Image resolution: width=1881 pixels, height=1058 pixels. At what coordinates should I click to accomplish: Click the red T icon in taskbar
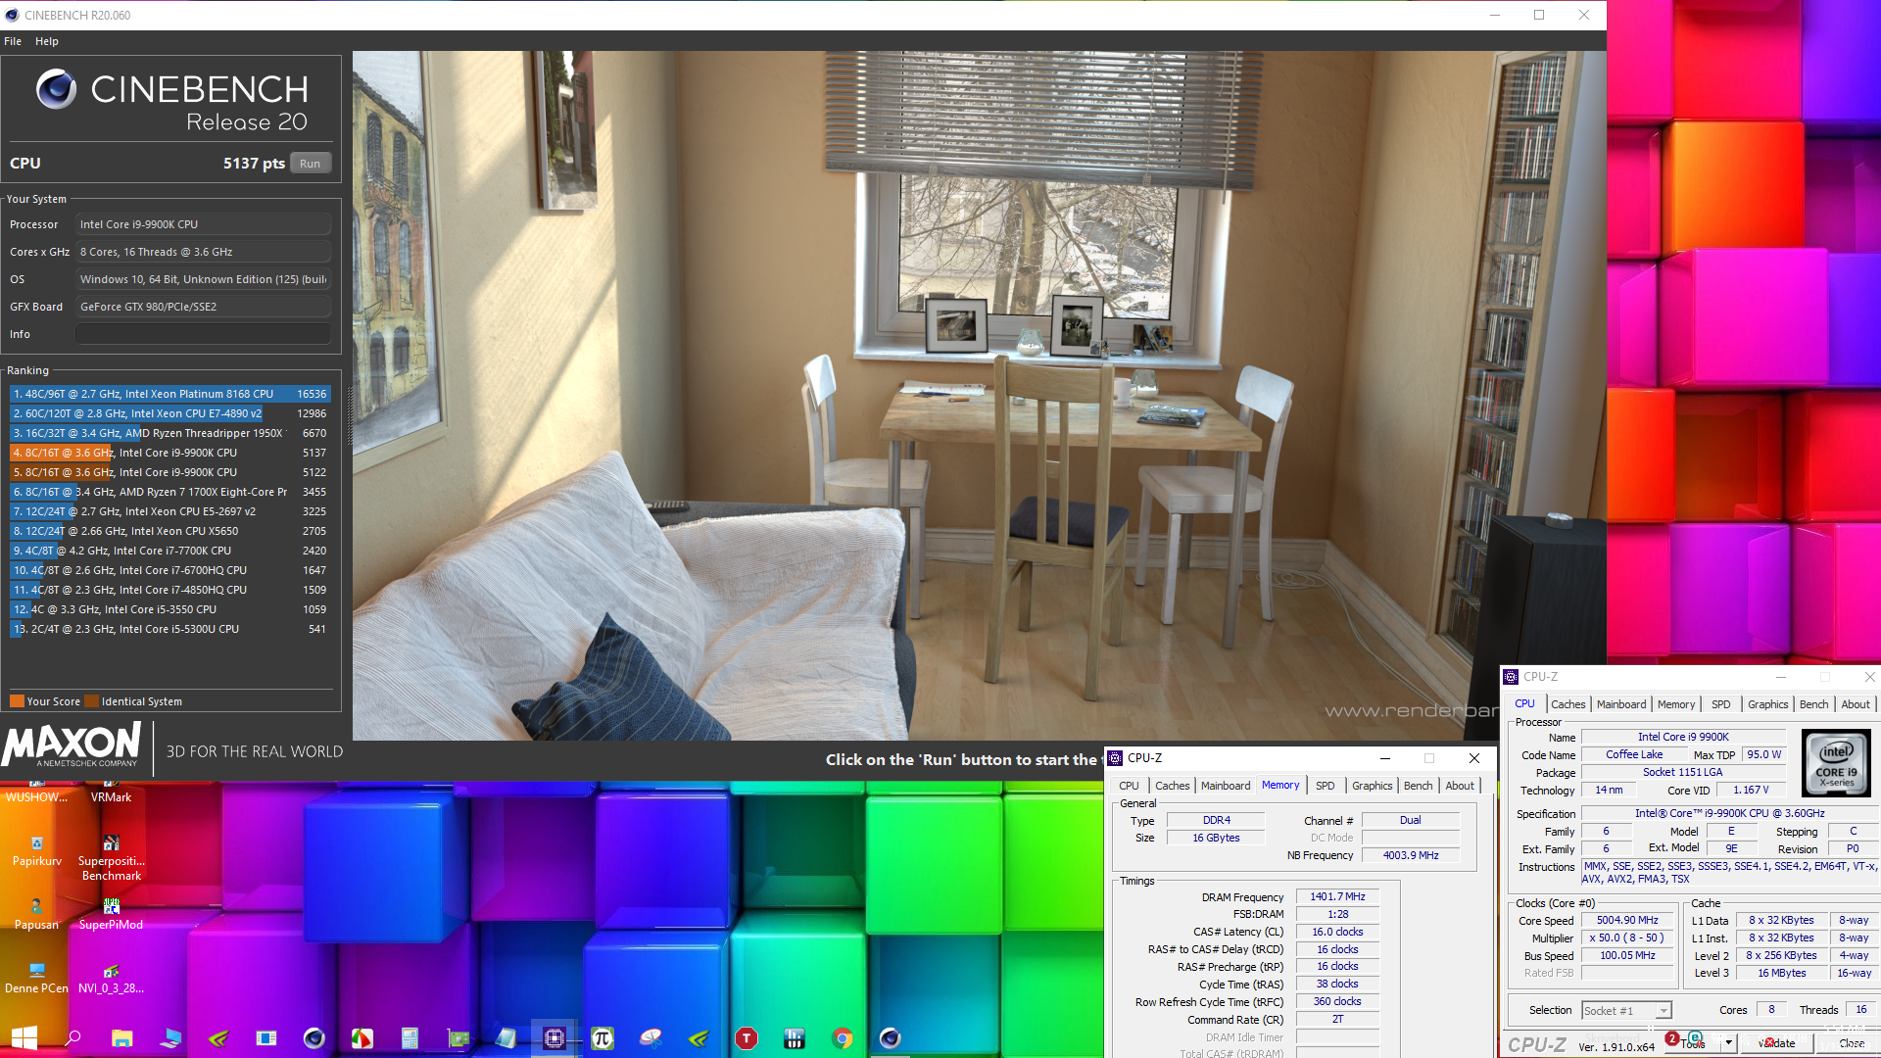(747, 1038)
